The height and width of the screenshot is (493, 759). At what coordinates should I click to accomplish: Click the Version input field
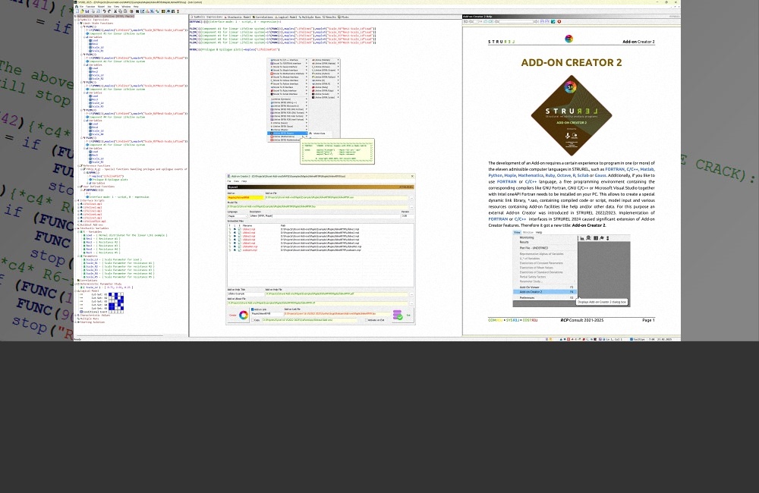click(x=408, y=215)
